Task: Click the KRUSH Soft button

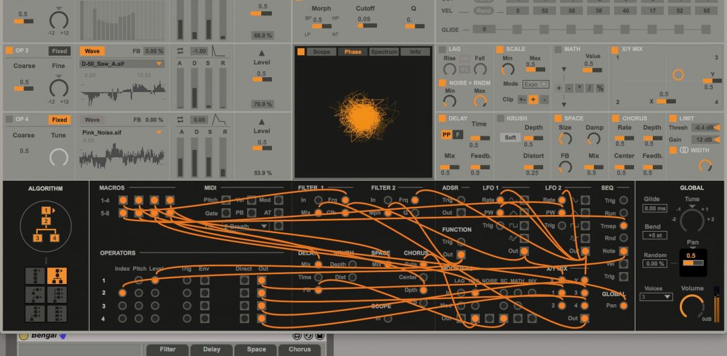Action: 510,138
